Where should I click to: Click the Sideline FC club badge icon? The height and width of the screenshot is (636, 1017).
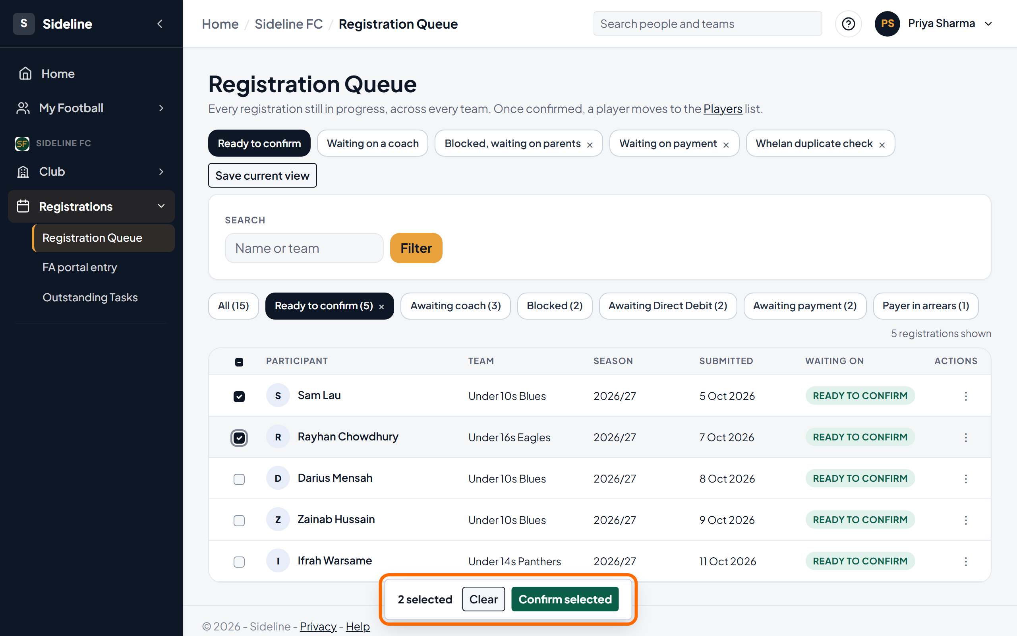coord(22,143)
